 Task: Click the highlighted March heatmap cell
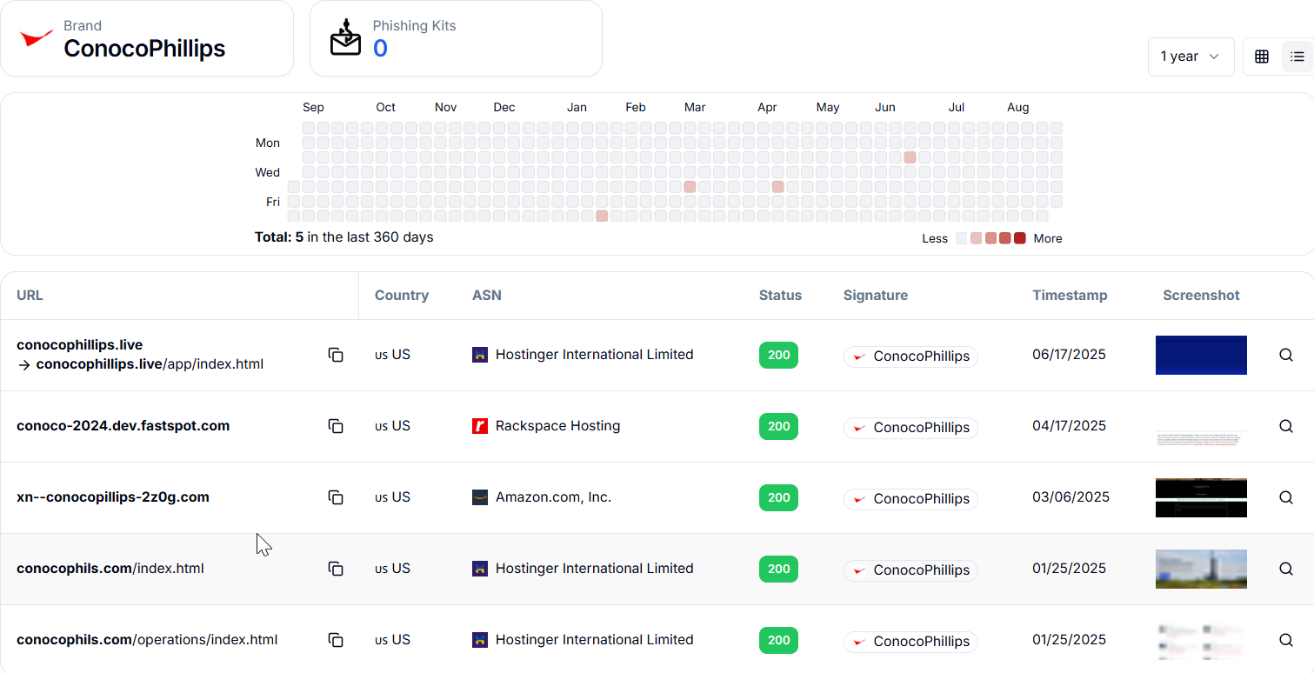point(690,187)
